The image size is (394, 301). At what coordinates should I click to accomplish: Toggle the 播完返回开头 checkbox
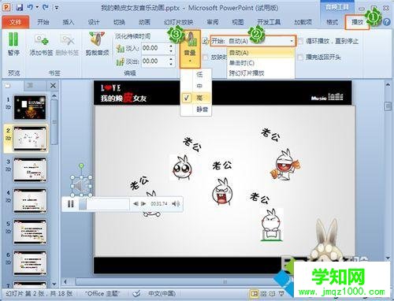pos(300,57)
